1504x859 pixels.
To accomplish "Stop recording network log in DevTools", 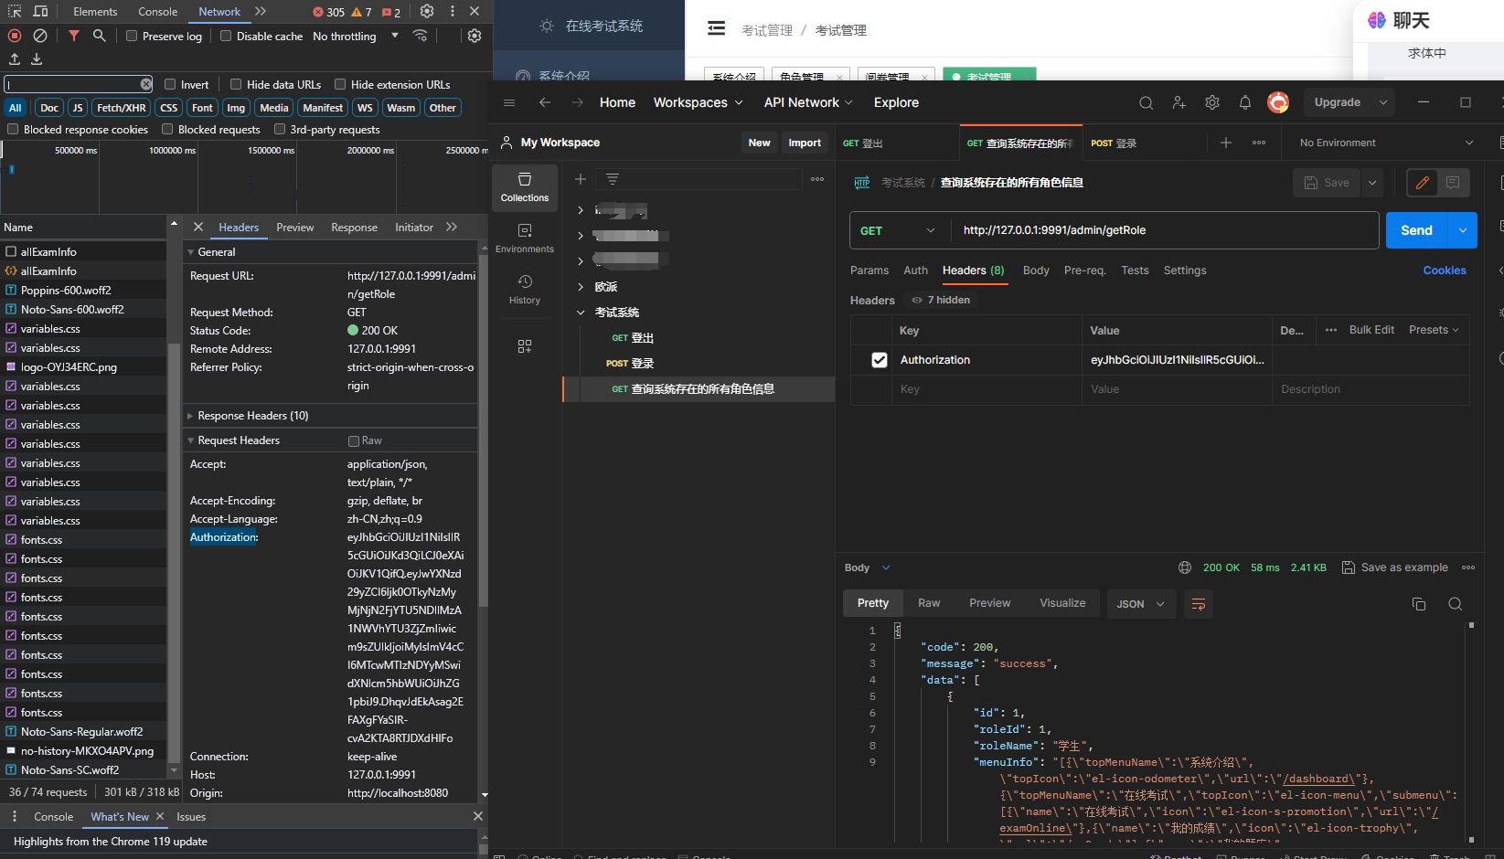I will (x=15, y=36).
